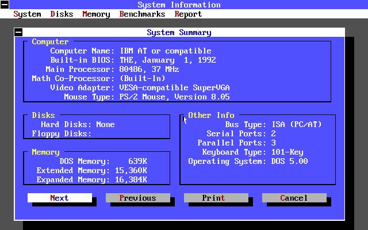Click the 'Disks' group heading
Screen dimensions: 368x230
tap(44, 115)
